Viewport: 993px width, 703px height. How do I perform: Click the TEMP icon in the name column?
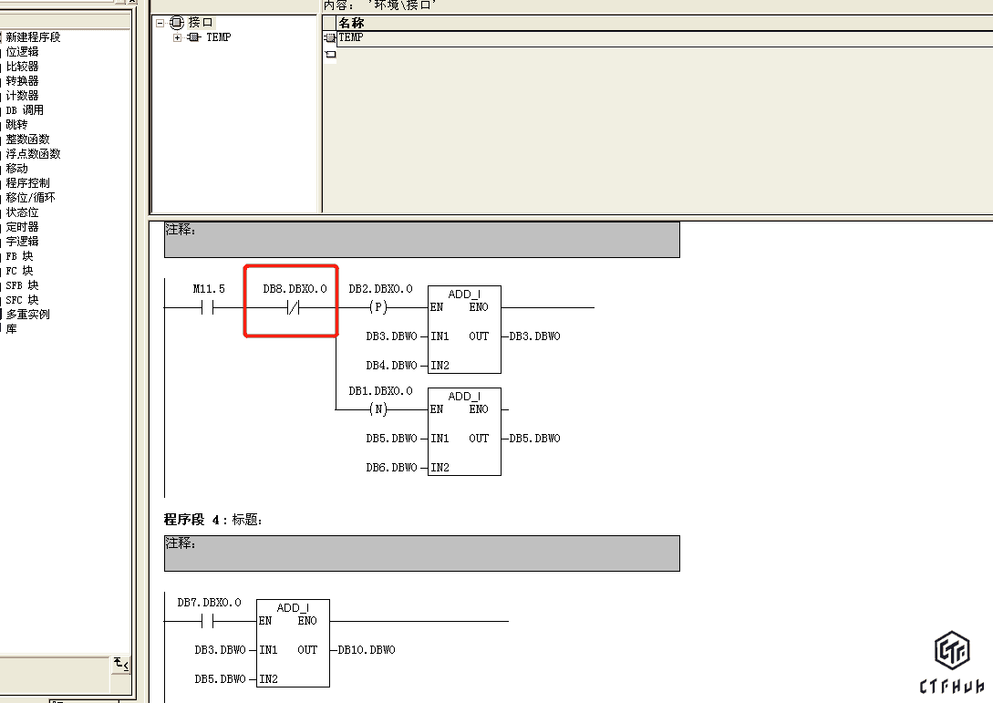(330, 38)
